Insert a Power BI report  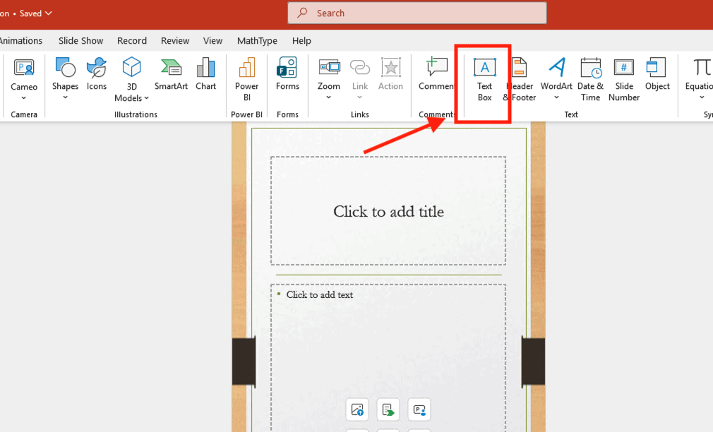pos(246,78)
